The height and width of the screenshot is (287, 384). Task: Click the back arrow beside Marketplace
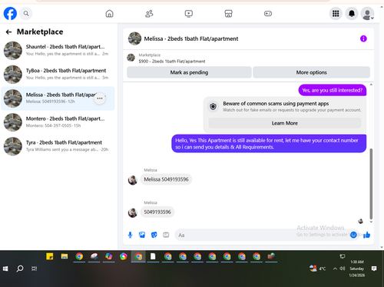coord(8,32)
